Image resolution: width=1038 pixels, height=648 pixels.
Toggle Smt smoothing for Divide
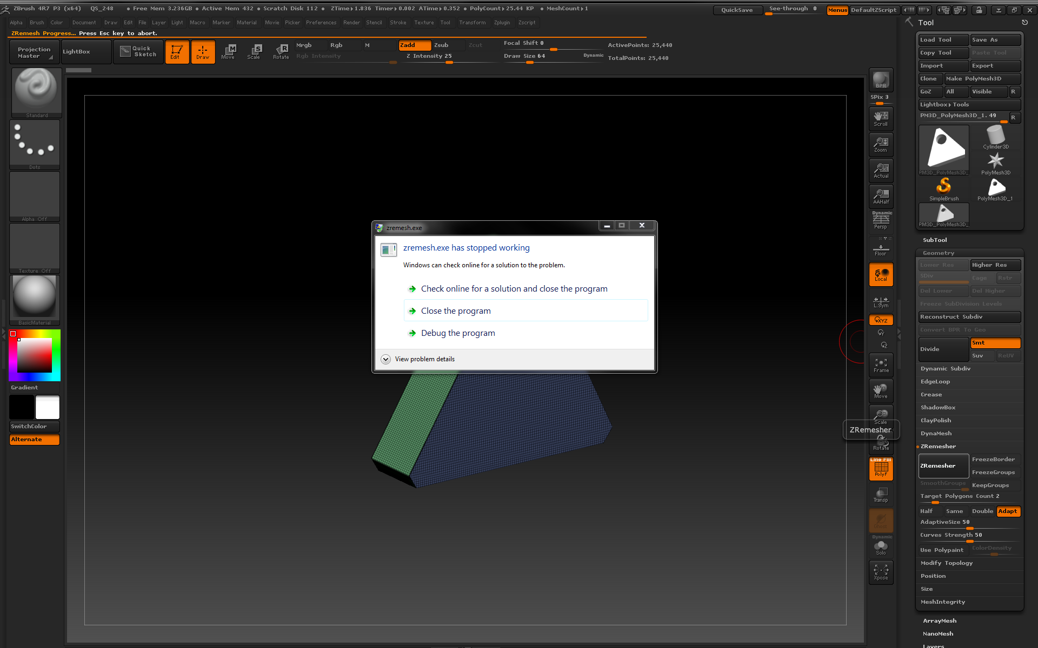pos(995,343)
